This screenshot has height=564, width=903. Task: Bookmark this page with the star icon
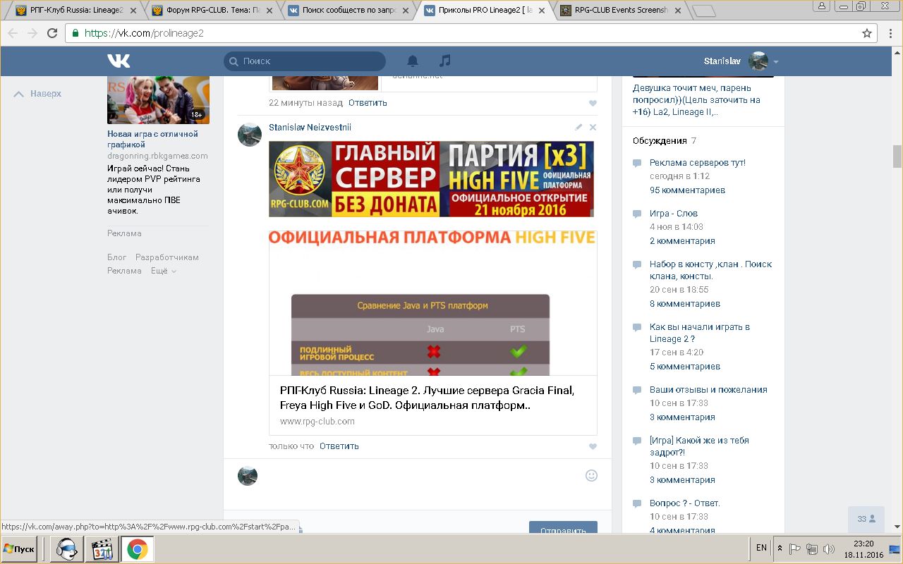click(x=867, y=33)
